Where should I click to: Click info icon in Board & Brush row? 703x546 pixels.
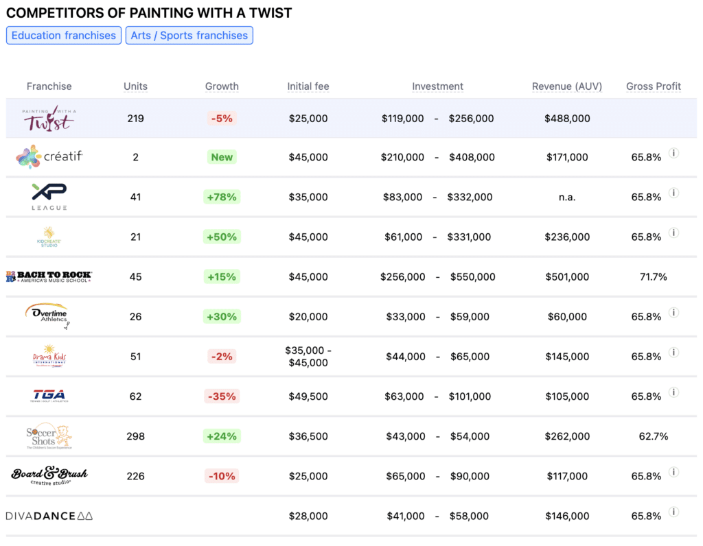tap(673, 472)
